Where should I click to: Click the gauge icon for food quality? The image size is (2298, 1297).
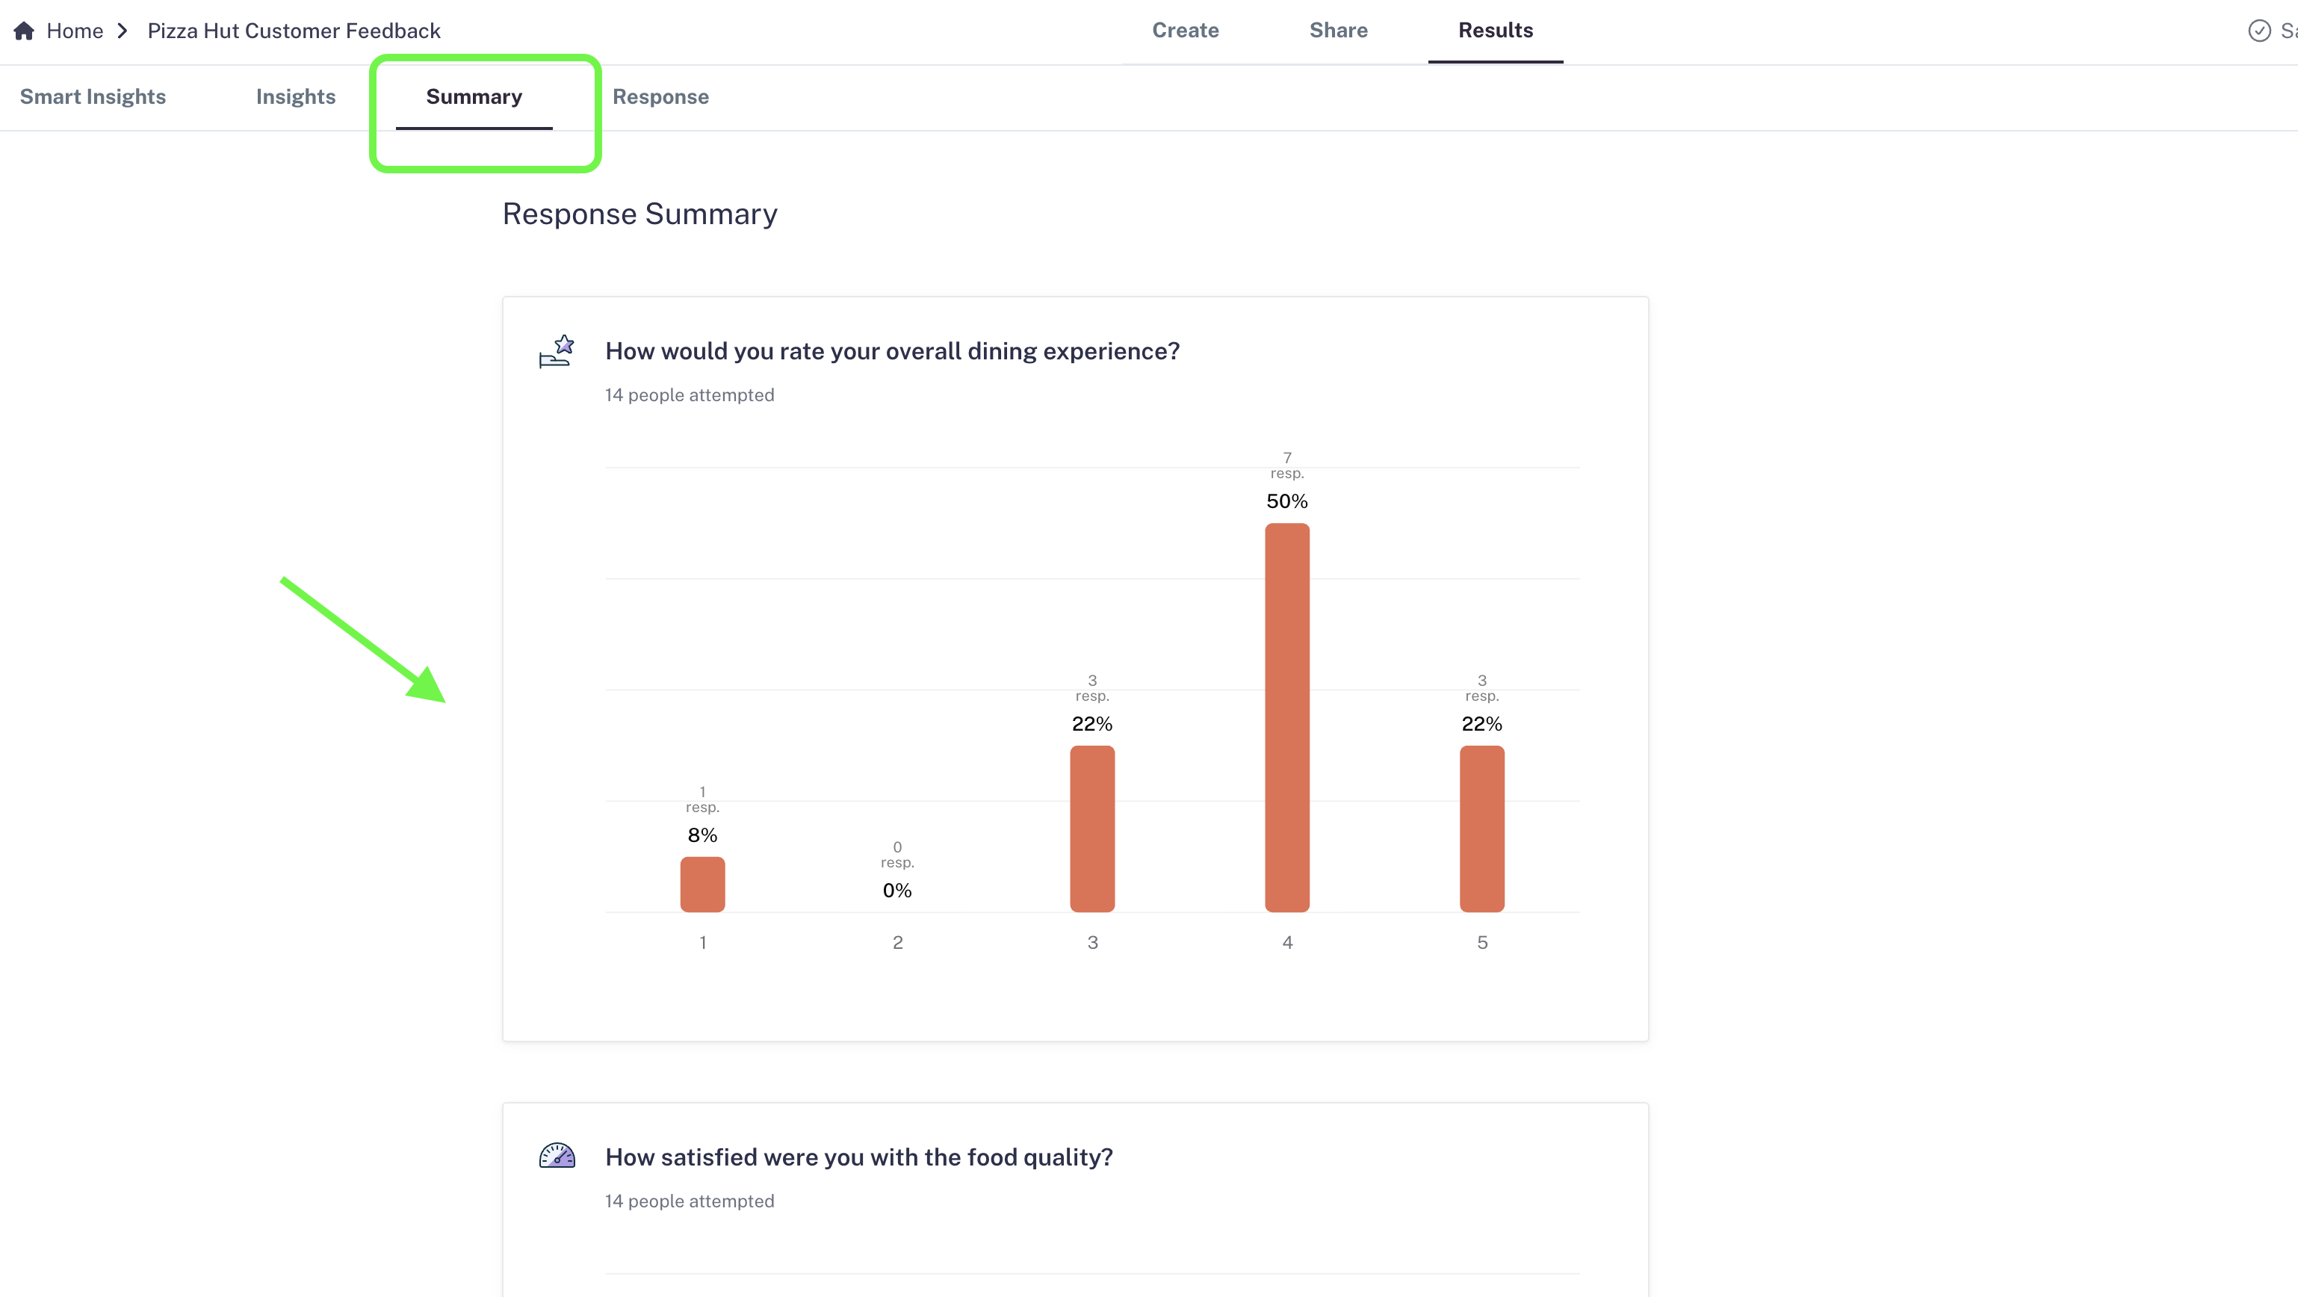point(557,1156)
